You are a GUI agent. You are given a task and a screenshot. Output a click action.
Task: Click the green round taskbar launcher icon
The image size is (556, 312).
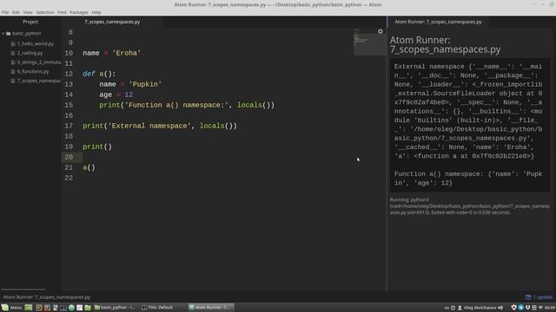[x=71, y=308]
